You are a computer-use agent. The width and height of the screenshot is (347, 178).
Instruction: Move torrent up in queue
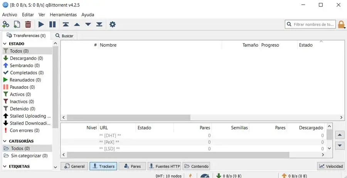[77, 25]
